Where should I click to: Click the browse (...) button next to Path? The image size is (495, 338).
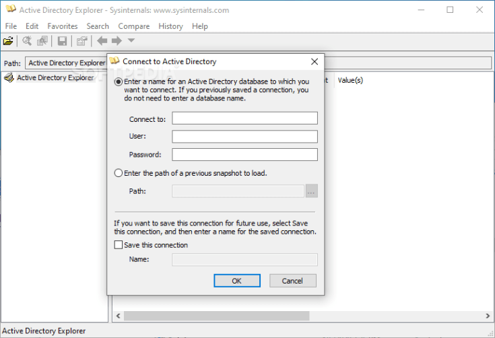coord(312,191)
